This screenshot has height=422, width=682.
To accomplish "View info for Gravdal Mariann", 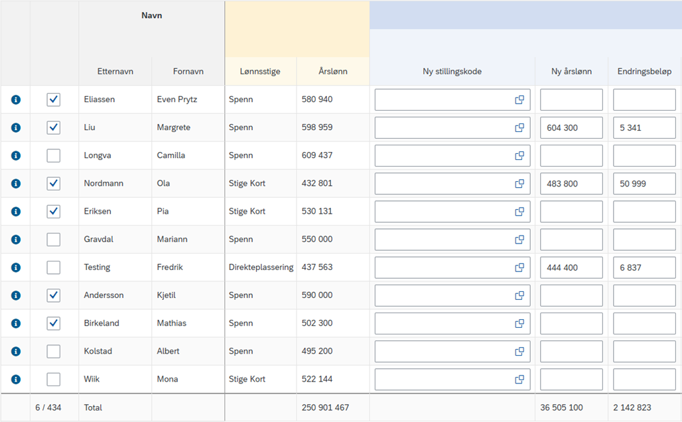I will coord(16,240).
